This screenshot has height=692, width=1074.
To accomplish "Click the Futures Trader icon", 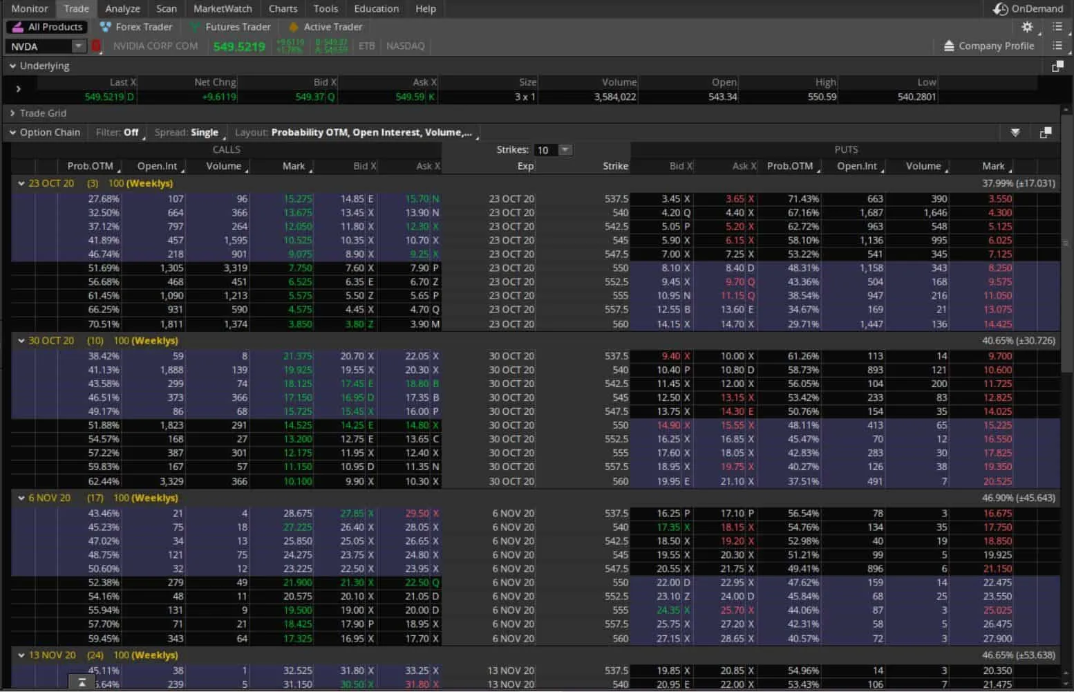I will 196,27.
